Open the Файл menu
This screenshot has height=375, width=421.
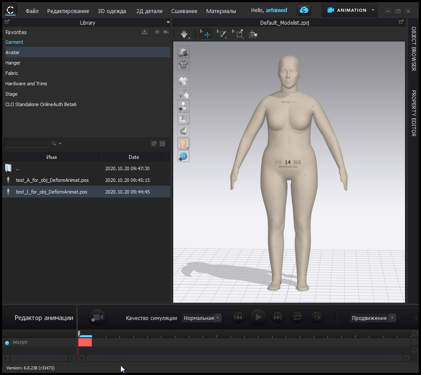[32, 11]
